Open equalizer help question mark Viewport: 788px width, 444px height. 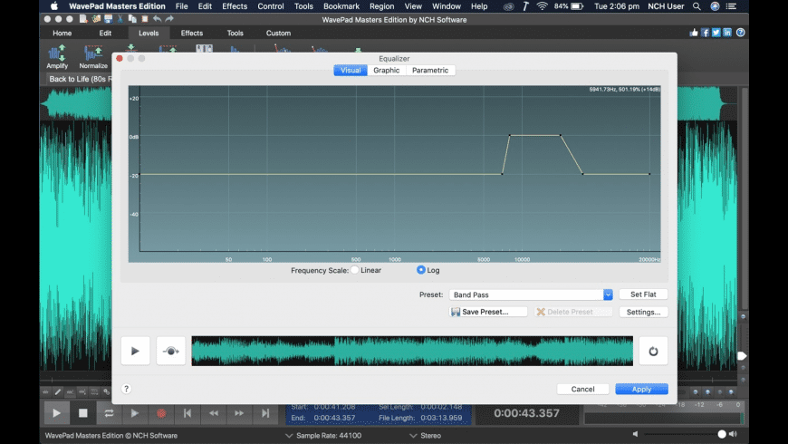[126, 389]
